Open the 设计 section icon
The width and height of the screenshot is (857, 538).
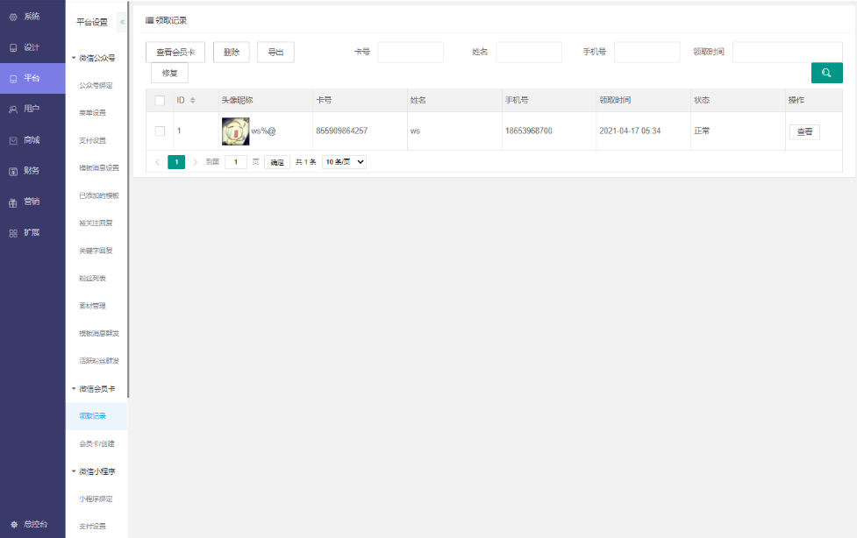pyautogui.click(x=13, y=47)
